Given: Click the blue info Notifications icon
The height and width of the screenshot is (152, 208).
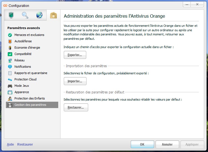Looking at the screenshot, I should 10,67.
